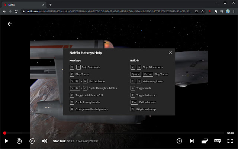Reload the Netflix page
This screenshot has width=238, height=149.
click(16, 12)
